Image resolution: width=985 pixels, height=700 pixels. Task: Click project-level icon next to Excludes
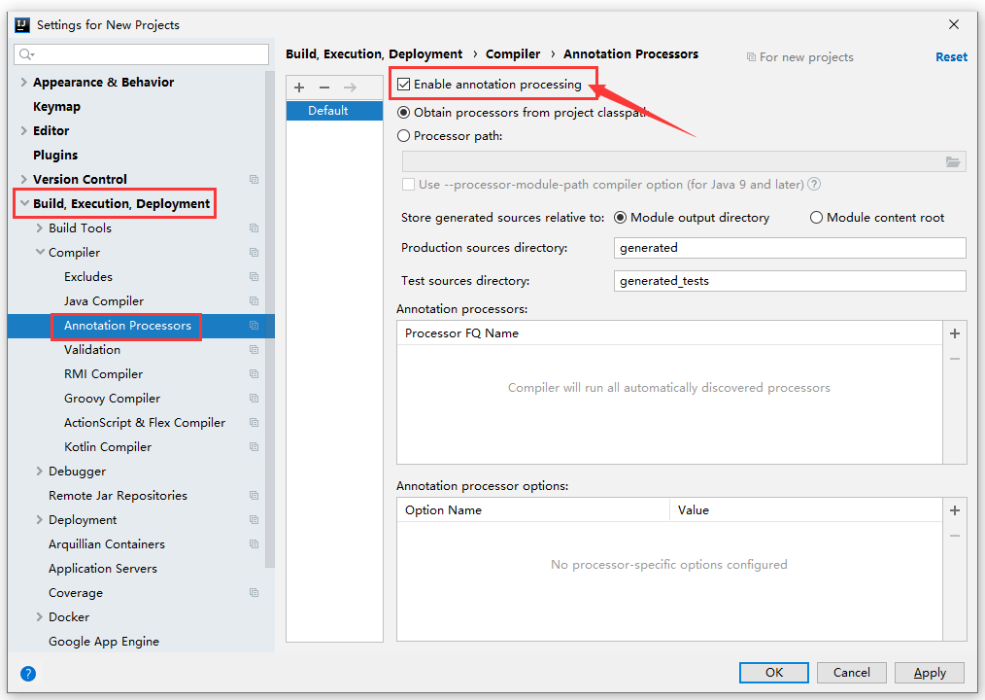[x=254, y=277]
